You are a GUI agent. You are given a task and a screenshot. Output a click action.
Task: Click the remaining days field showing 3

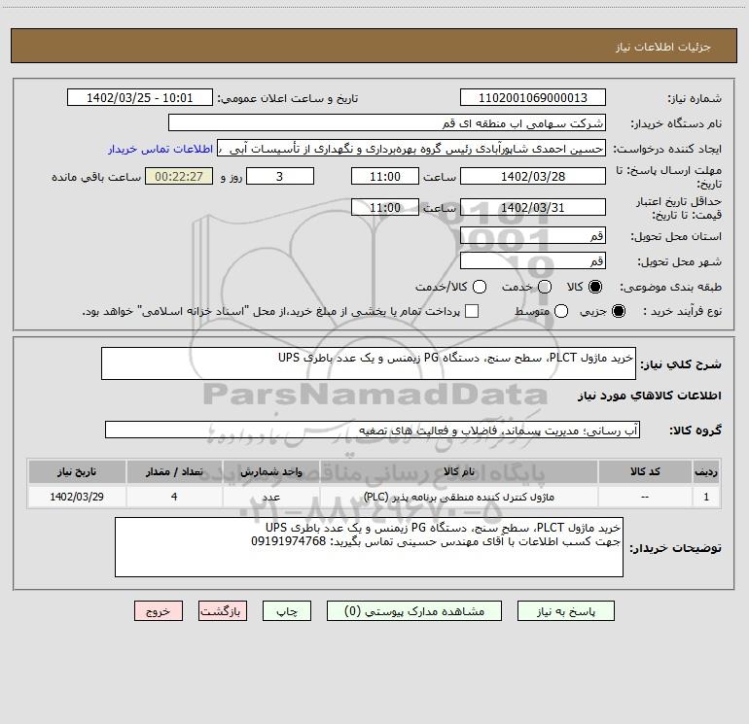point(280,176)
